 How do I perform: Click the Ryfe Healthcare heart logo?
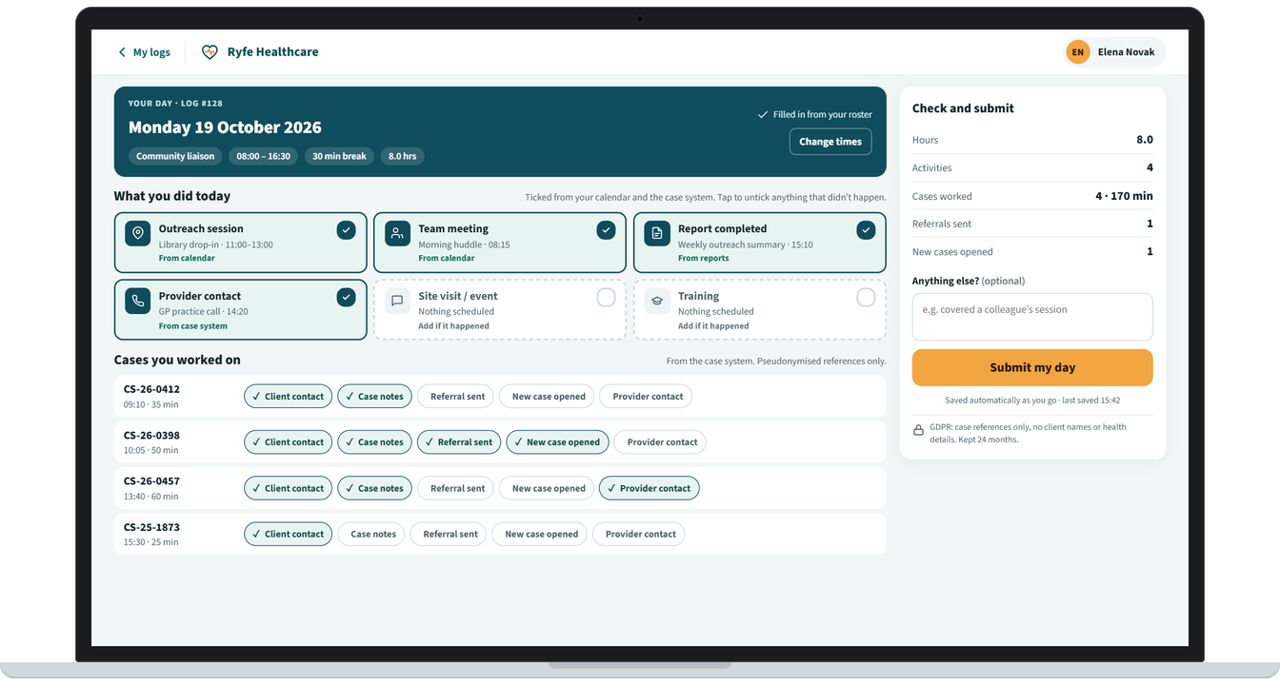tap(210, 52)
